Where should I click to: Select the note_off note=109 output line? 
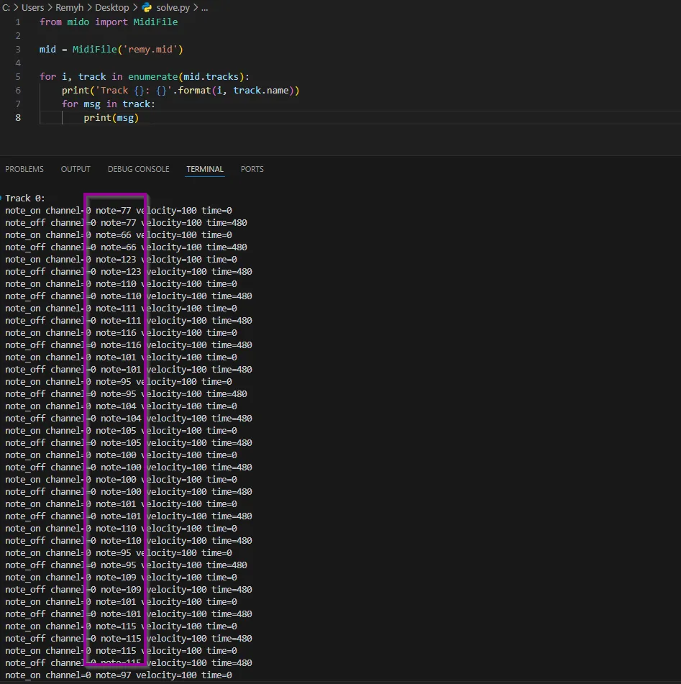coord(129,589)
